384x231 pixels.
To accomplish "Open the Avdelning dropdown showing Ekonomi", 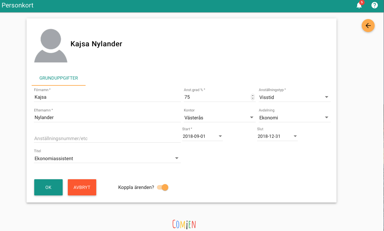I will click(x=295, y=118).
